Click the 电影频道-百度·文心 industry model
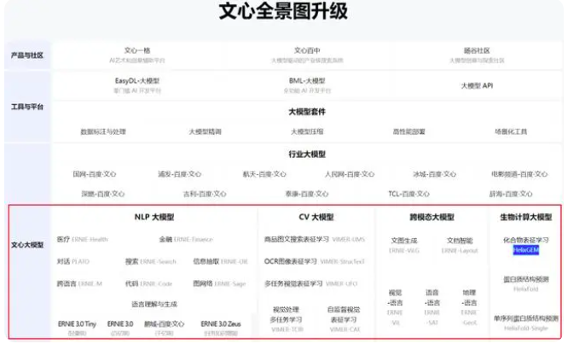 point(519,174)
